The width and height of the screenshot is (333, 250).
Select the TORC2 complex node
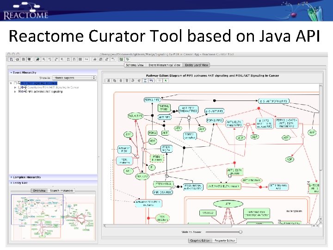(190, 136)
